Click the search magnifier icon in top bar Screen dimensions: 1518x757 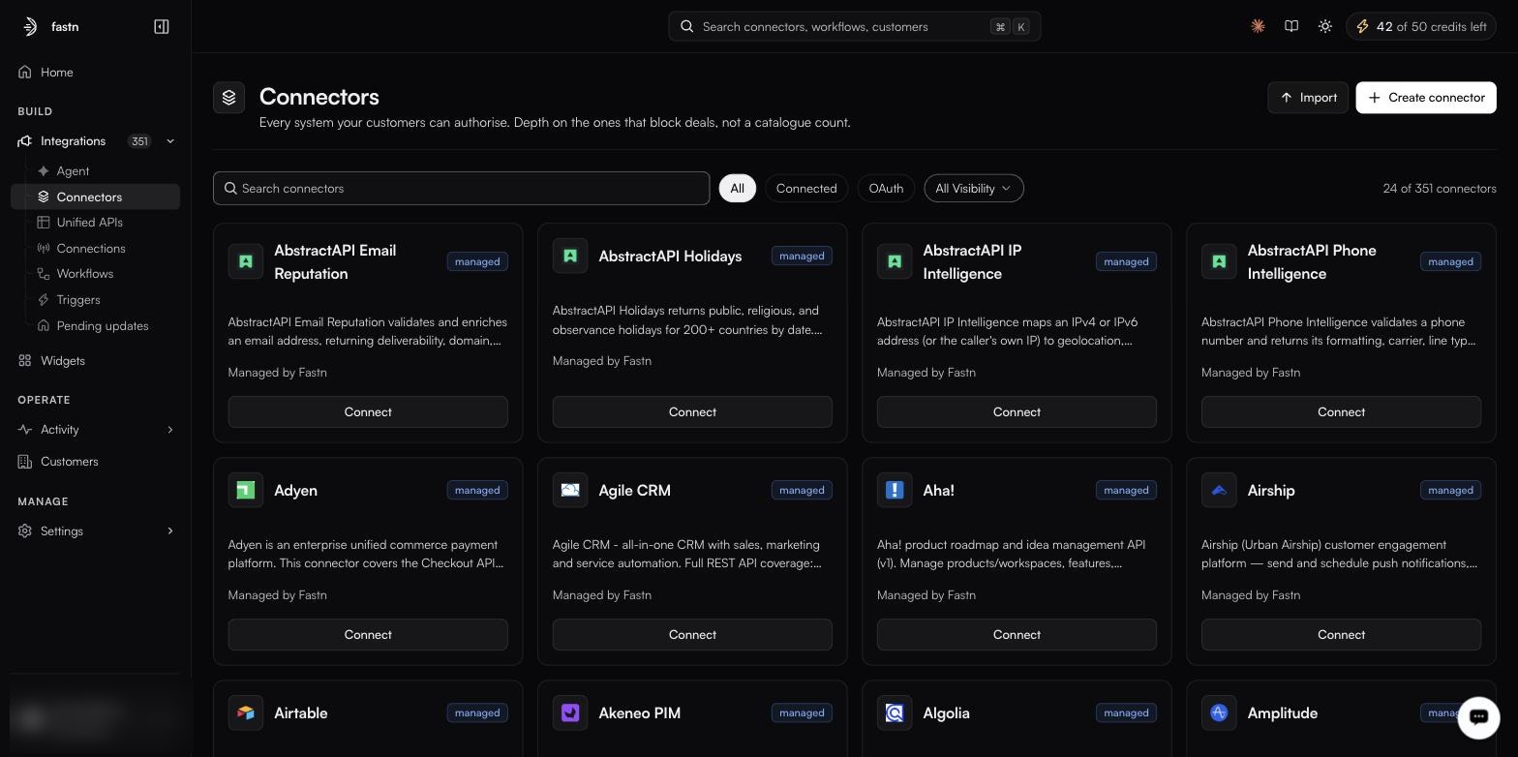(x=687, y=27)
